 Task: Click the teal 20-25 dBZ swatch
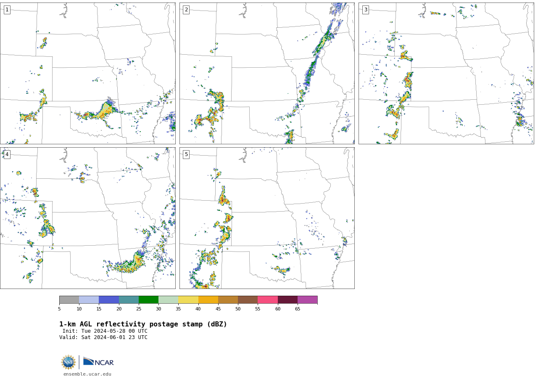(129, 300)
